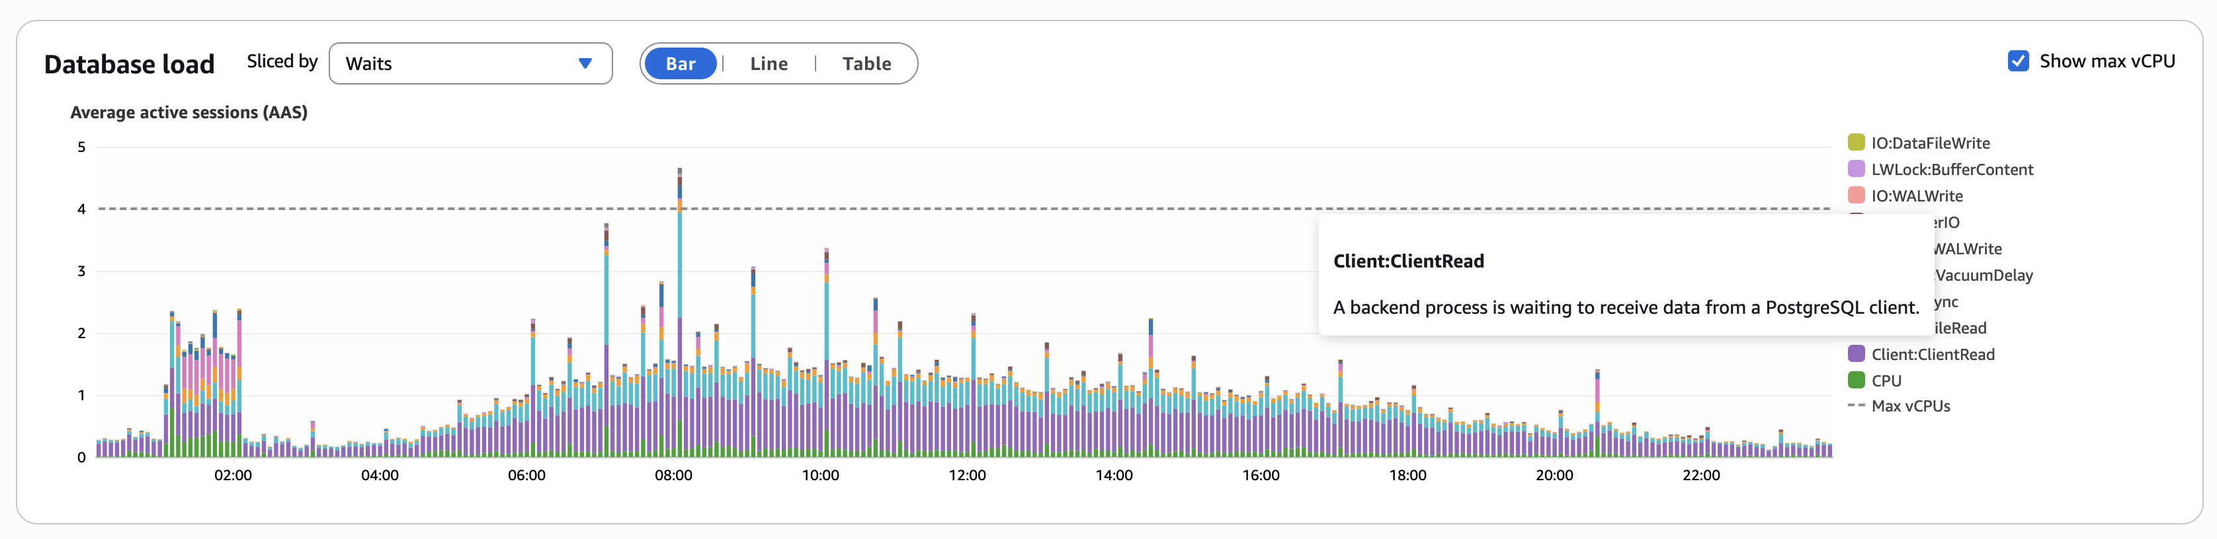Click the LWLock:BufferContent lavender legend swatch
This screenshot has width=2217, height=539.
1855,169
